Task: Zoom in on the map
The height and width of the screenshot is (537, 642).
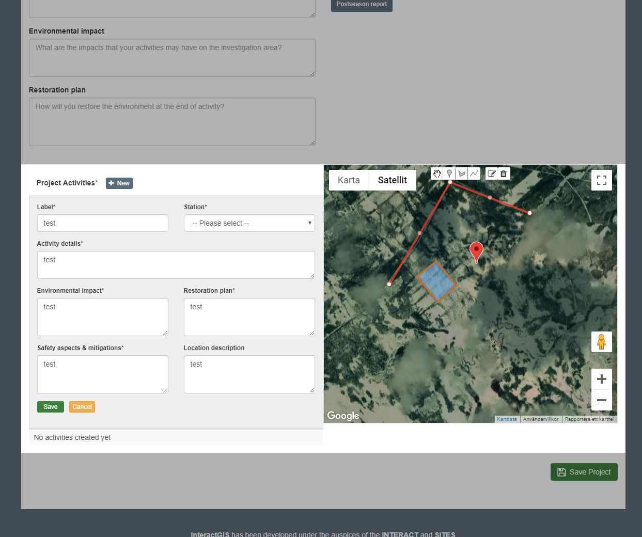Action: (x=601, y=379)
